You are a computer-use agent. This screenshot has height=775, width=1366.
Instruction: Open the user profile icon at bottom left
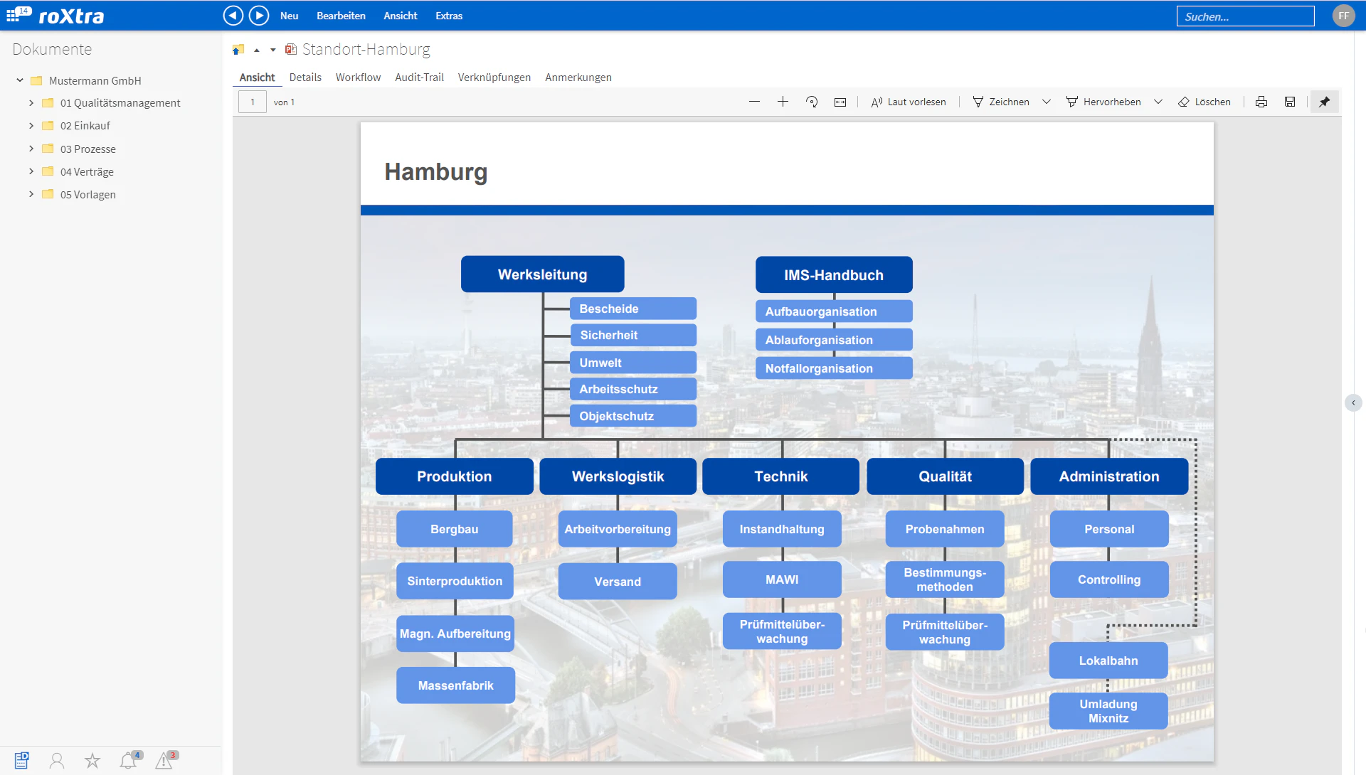[x=57, y=760]
